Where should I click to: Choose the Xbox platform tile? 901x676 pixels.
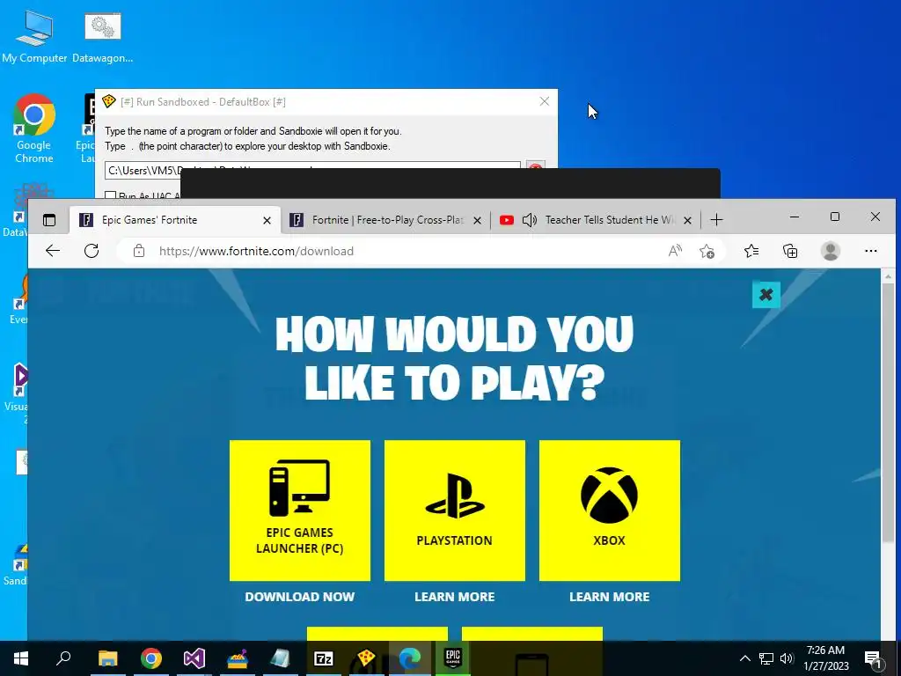coord(609,511)
